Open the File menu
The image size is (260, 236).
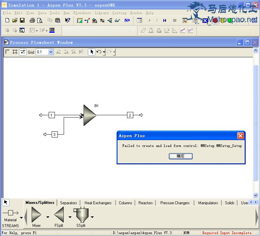[x=7, y=13]
